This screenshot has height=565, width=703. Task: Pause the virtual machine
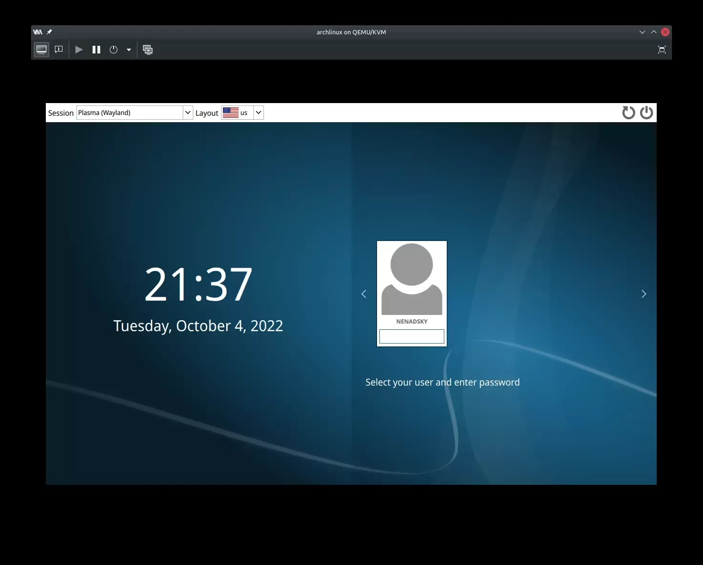96,50
